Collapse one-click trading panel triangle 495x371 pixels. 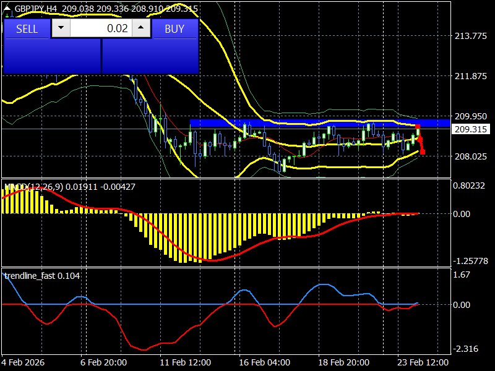point(7,9)
